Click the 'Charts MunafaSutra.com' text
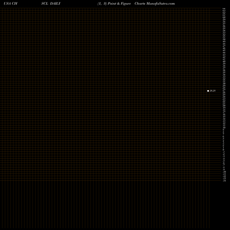This screenshot has height=230, width=230. (x=155, y=4)
